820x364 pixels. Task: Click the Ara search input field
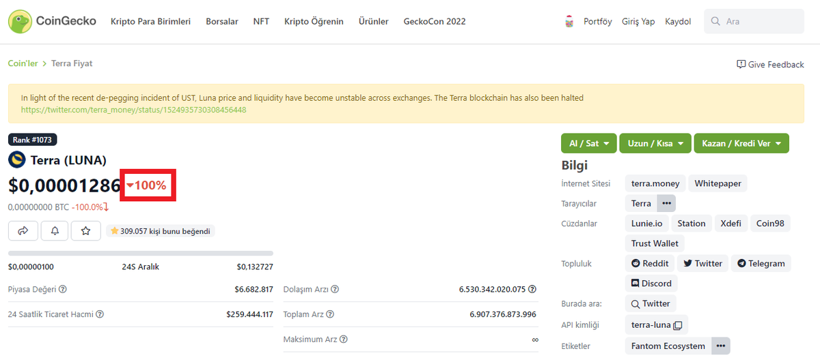click(754, 22)
